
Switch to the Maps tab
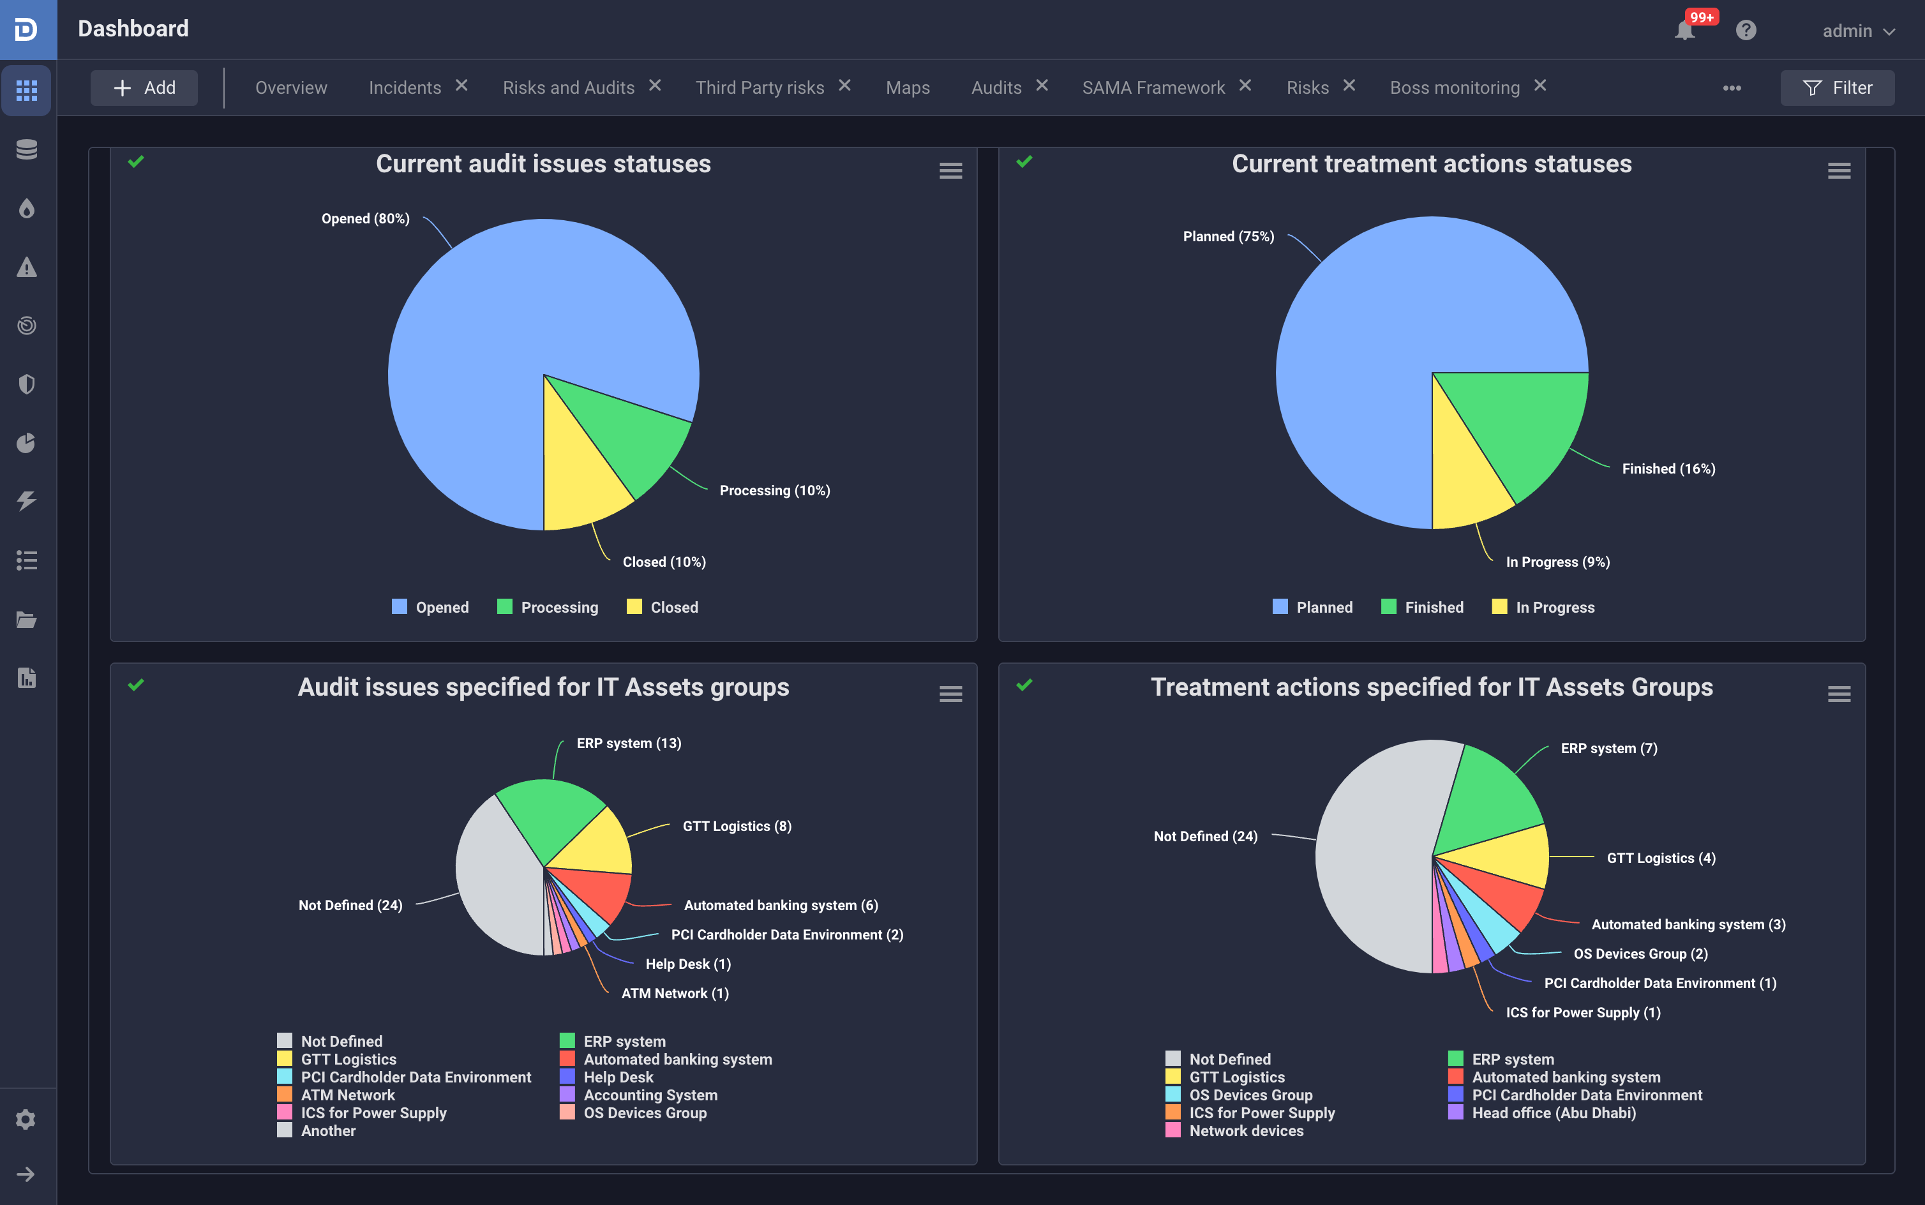pyautogui.click(x=908, y=87)
